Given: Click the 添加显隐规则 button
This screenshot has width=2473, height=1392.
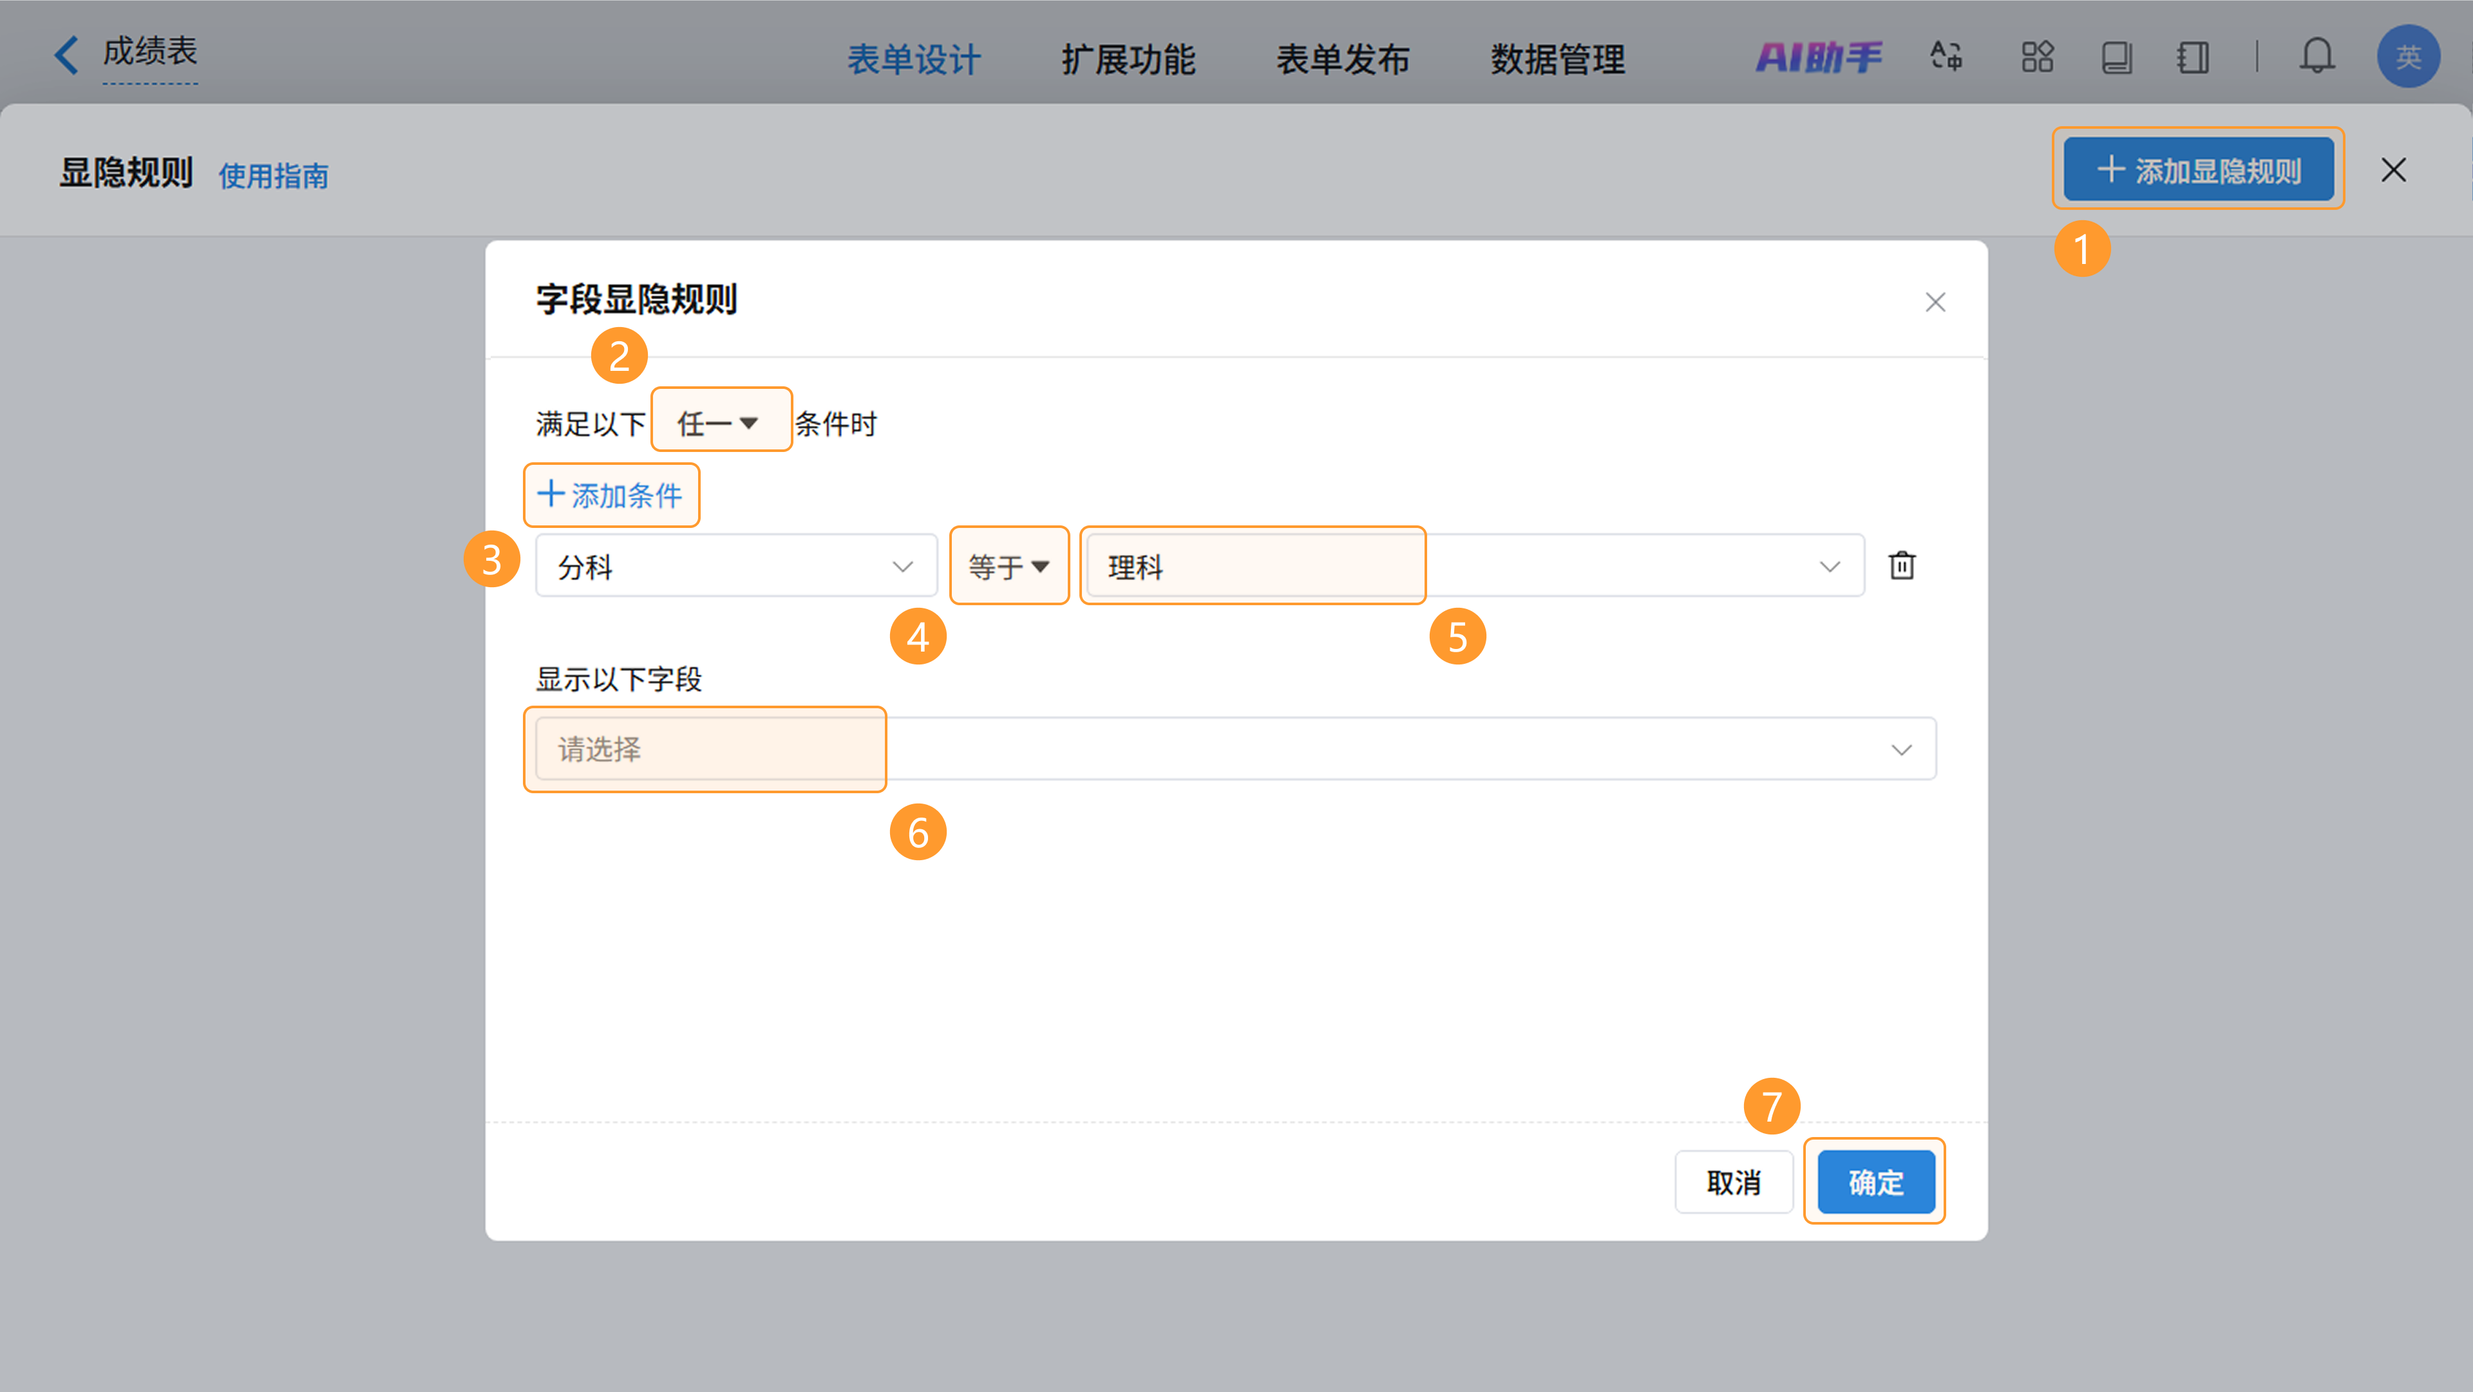Looking at the screenshot, I should click(2197, 170).
